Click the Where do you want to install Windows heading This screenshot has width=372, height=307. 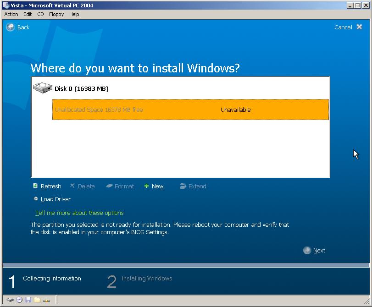click(x=135, y=68)
